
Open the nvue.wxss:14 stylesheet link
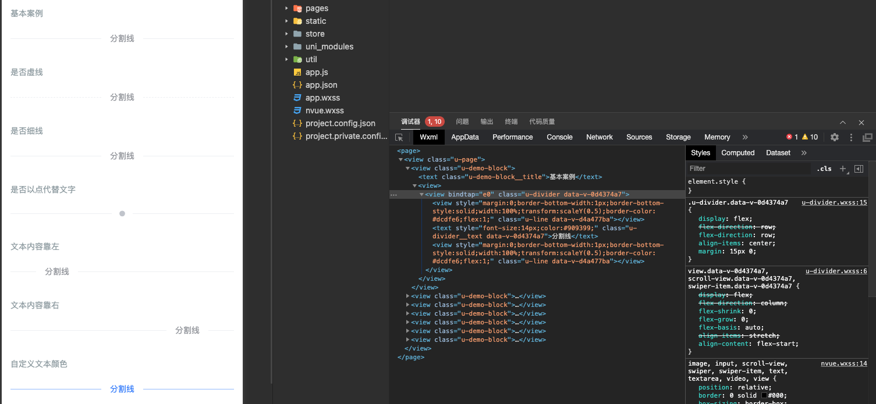(x=843, y=363)
